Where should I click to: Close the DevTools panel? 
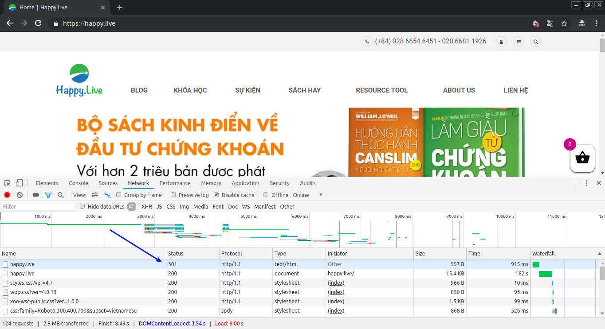coord(599,183)
